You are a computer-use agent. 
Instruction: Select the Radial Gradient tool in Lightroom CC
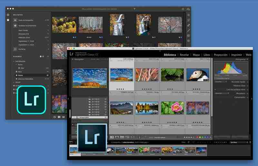(x=189, y=41)
